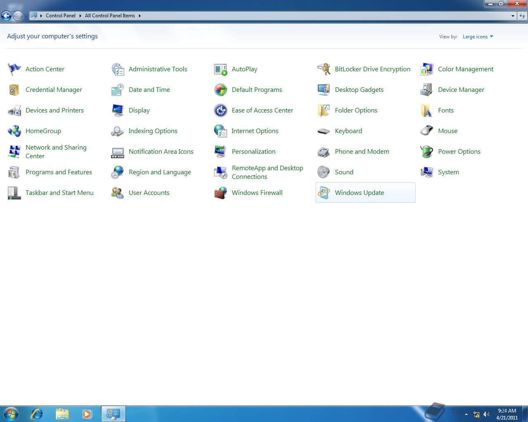528x422 pixels.
Task: Open the Personalization icon
Action: point(221,152)
